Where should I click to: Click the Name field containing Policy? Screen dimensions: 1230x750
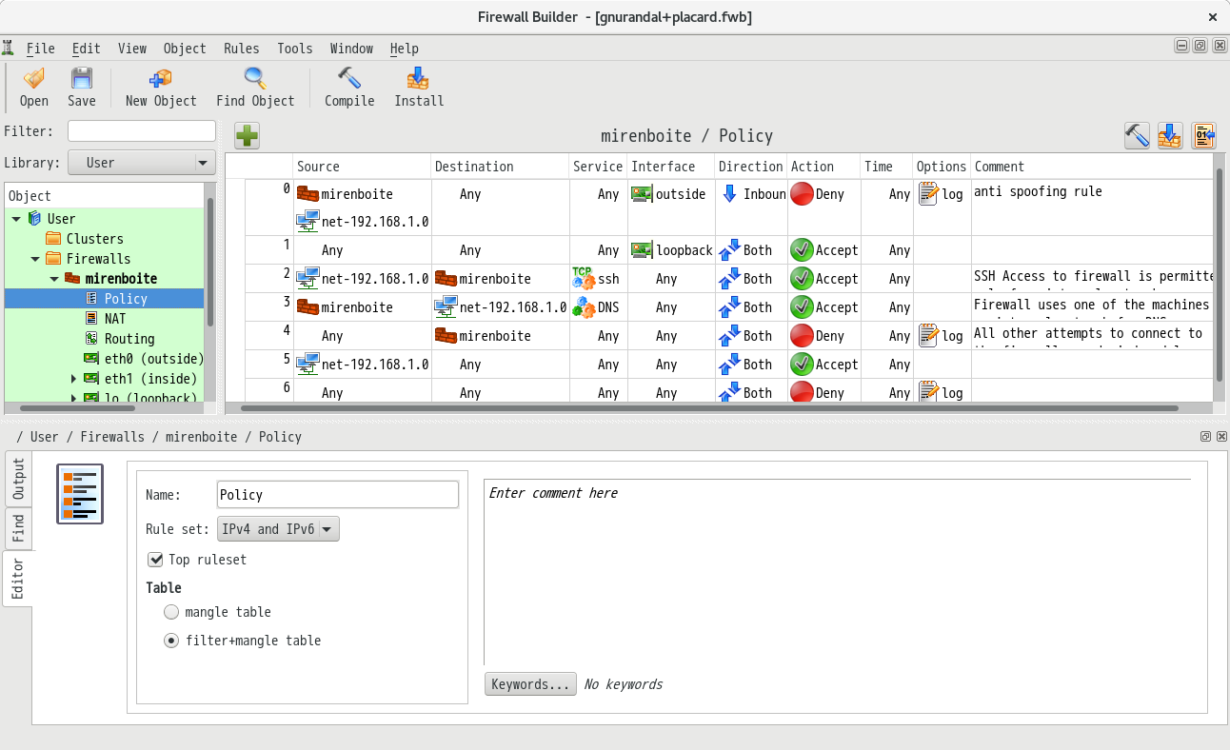pyautogui.click(x=338, y=495)
